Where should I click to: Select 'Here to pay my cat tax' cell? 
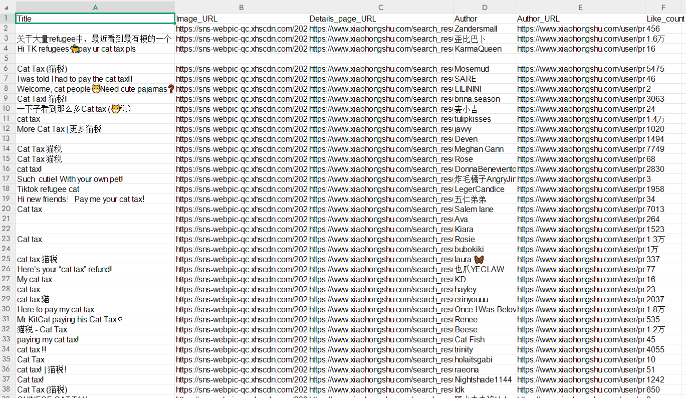click(x=95, y=309)
